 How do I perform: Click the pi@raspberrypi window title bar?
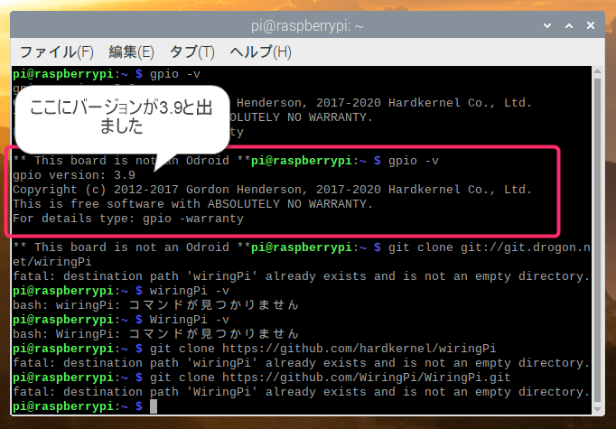(x=307, y=25)
